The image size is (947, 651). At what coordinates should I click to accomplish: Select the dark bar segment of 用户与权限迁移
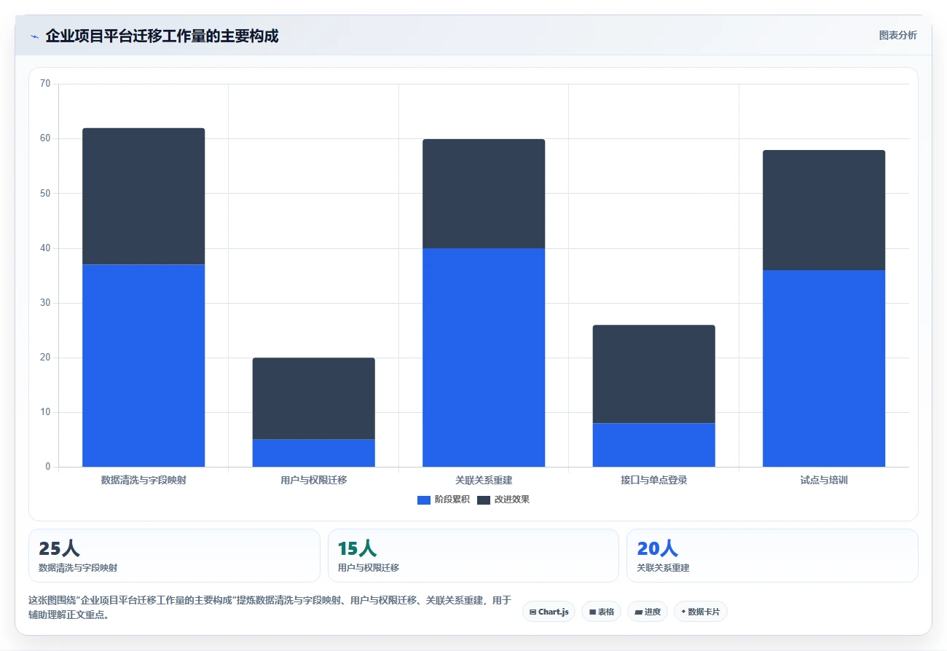pos(313,398)
